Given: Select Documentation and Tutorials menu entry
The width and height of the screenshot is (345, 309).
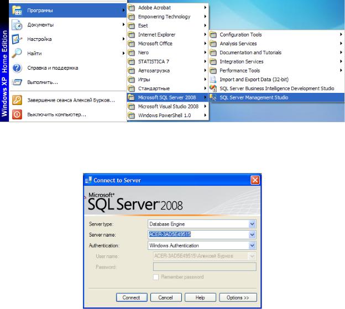Looking at the screenshot, I should [276, 53].
